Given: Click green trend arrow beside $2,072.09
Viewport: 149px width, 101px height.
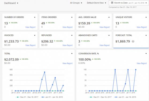Looking at the screenshot, I should pyautogui.click(x=20, y=59).
